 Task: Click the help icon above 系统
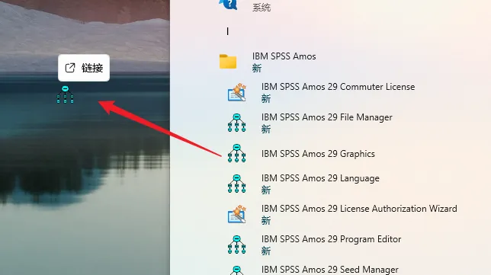228,5
